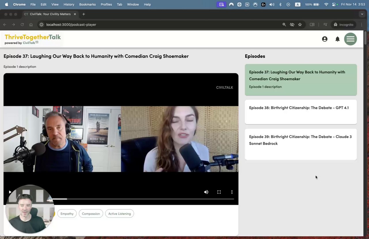Click the webcam overlay bubble

(30, 209)
